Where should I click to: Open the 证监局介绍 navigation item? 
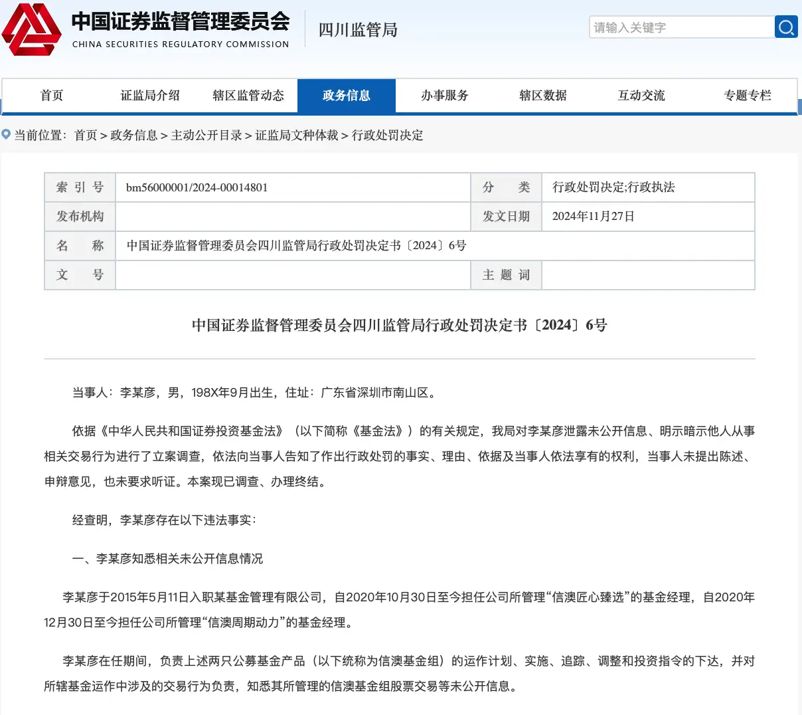(x=150, y=96)
